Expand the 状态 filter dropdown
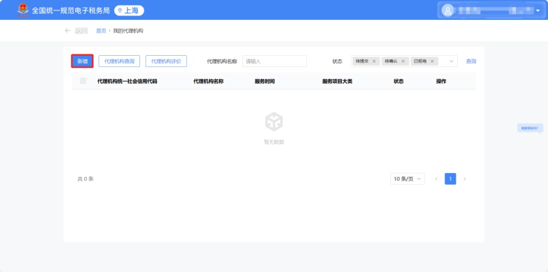This screenshot has width=548, height=272. [x=451, y=61]
